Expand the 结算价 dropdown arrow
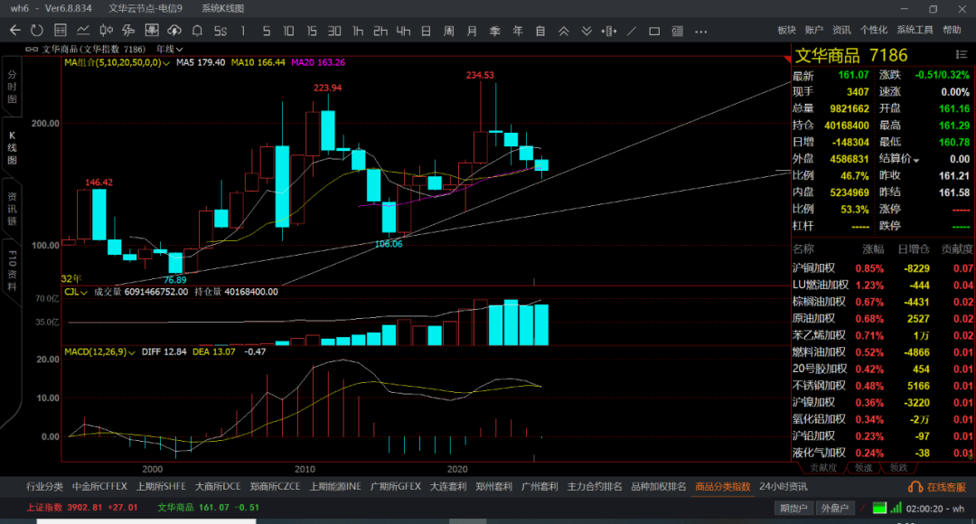Viewport: 976px width, 524px height. pos(915,160)
